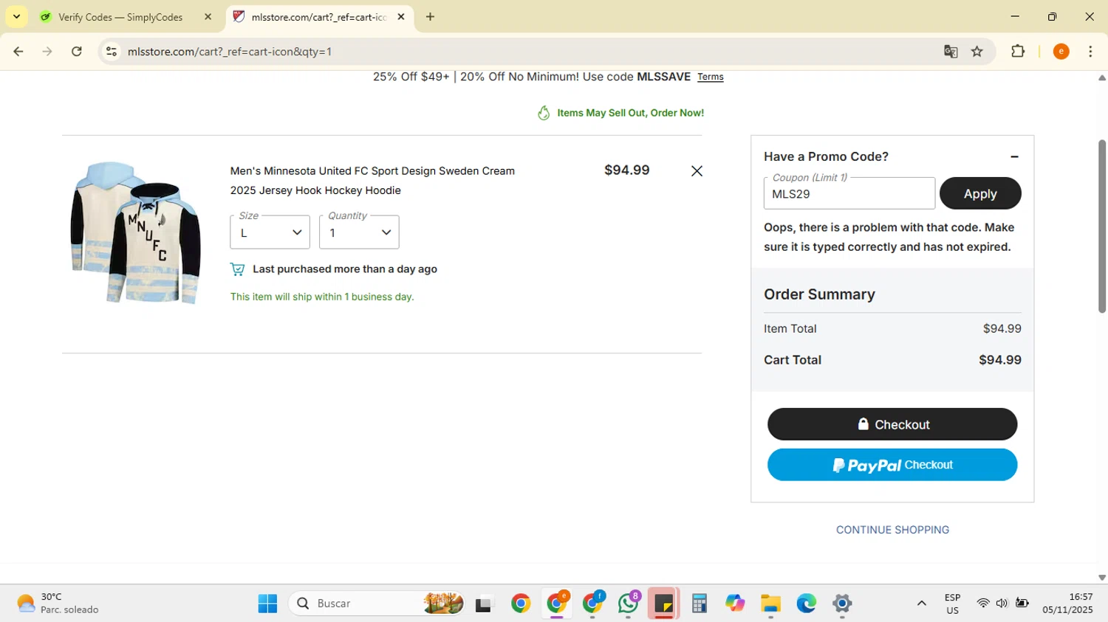The width and height of the screenshot is (1108, 622).
Task: Apply the entered coupon code
Action: (980, 193)
